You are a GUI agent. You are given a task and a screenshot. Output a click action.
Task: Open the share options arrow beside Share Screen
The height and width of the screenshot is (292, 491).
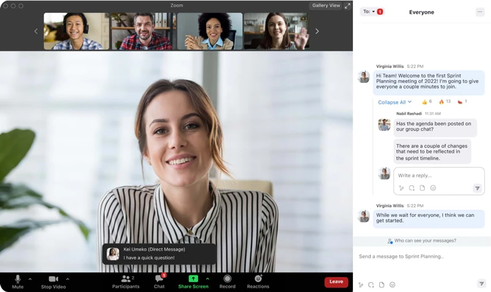click(x=207, y=279)
